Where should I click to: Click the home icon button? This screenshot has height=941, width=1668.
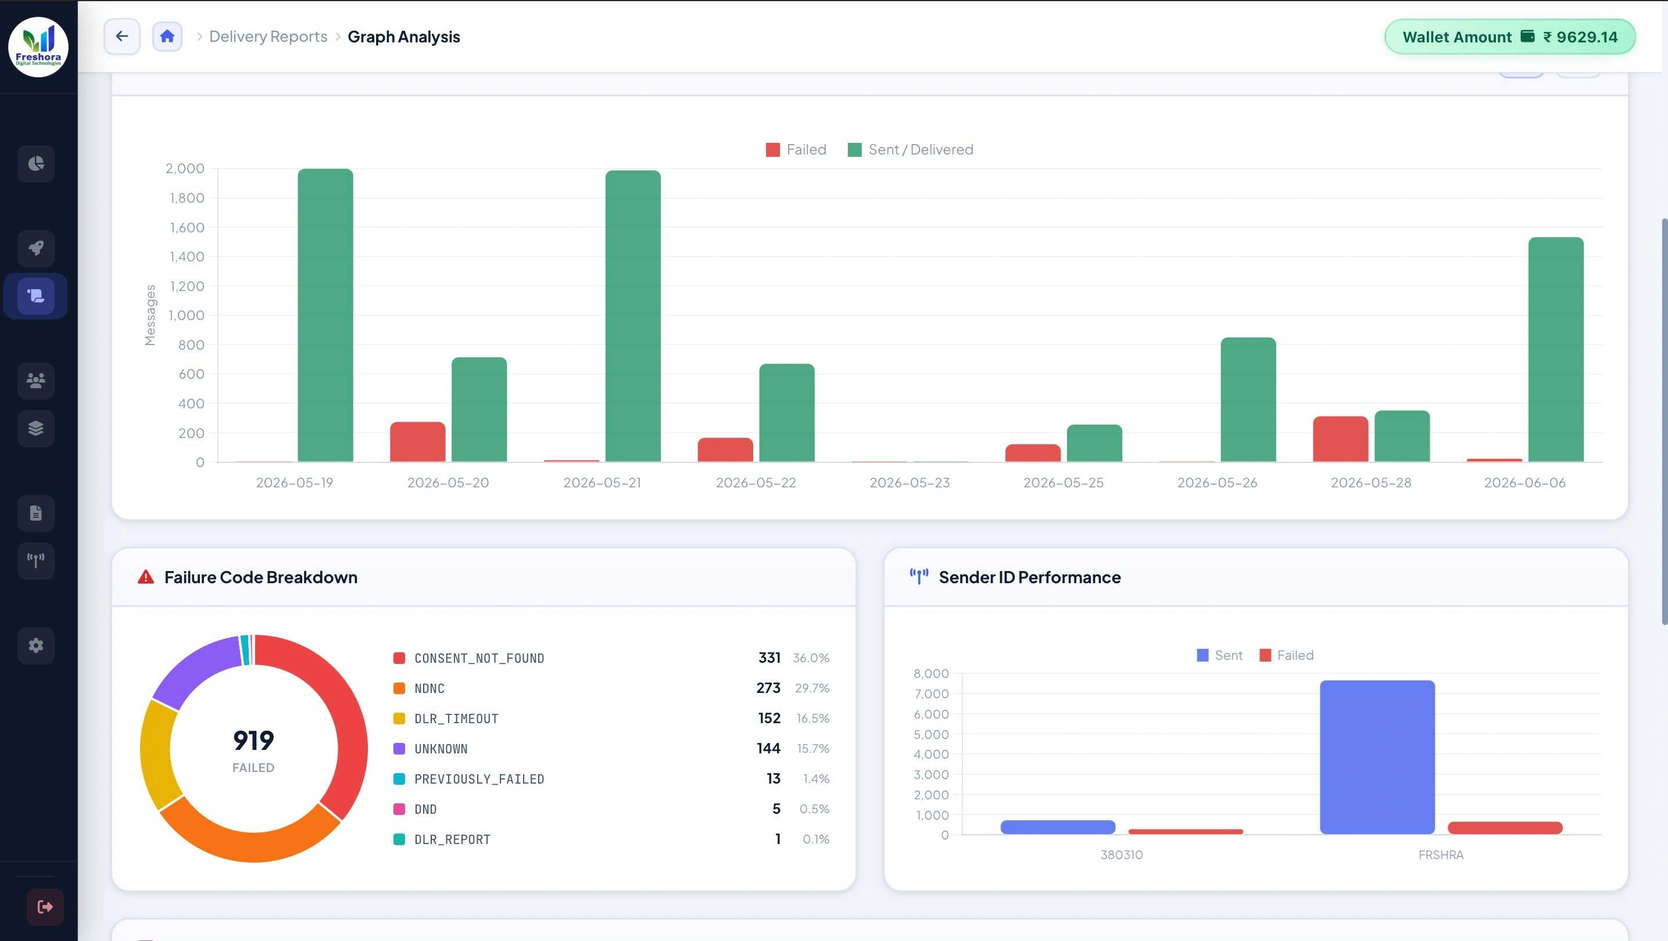click(x=167, y=36)
